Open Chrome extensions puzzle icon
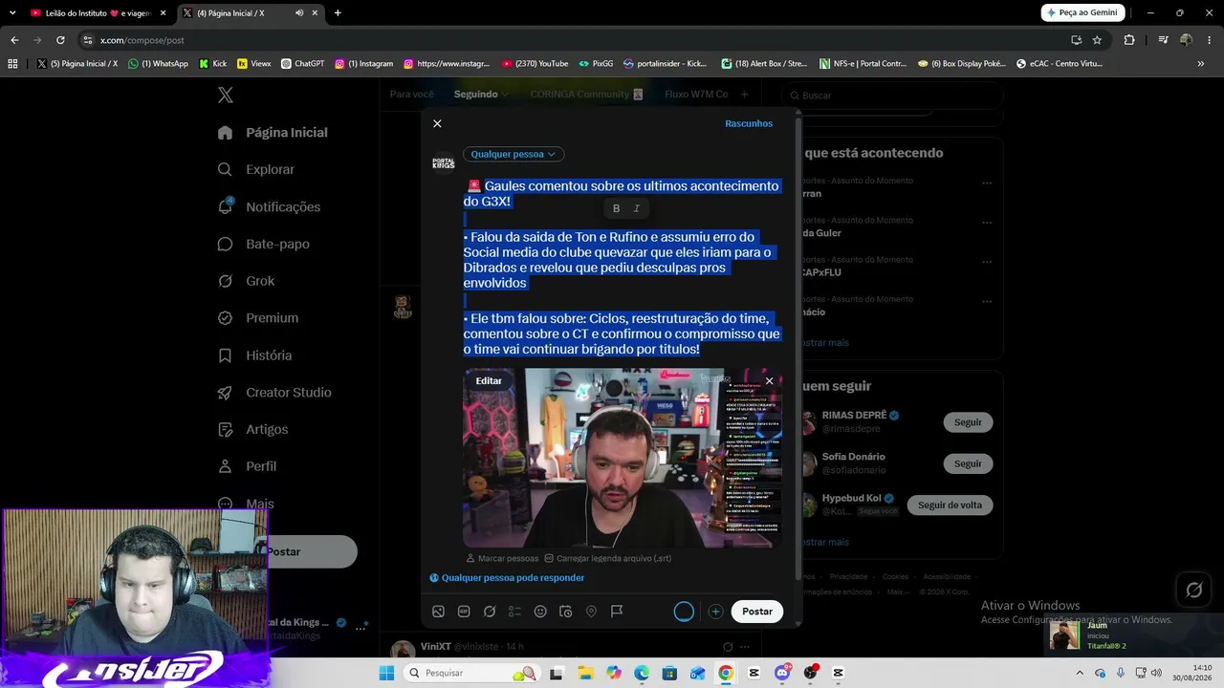 pos(1129,40)
